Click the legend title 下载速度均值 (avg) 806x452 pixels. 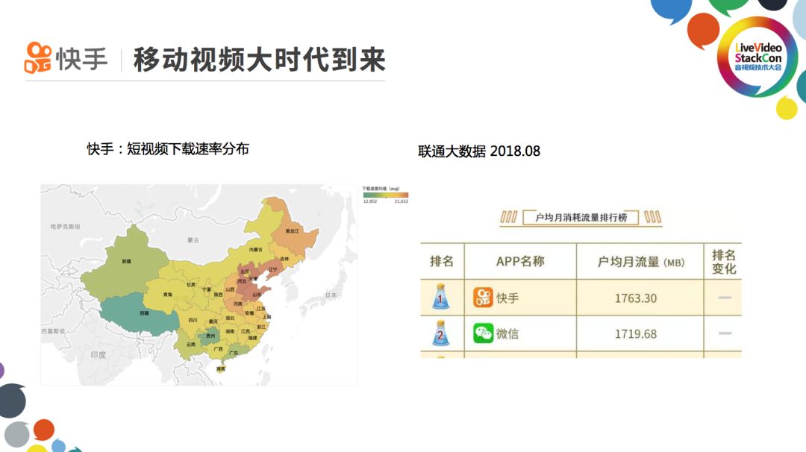[x=381, y=189]
